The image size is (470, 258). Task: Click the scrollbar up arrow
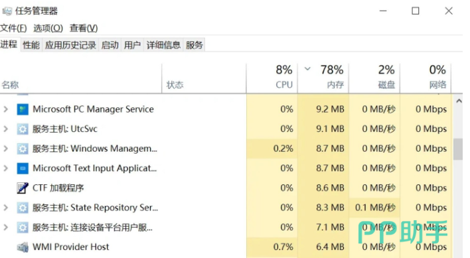[x=459, y=101]
